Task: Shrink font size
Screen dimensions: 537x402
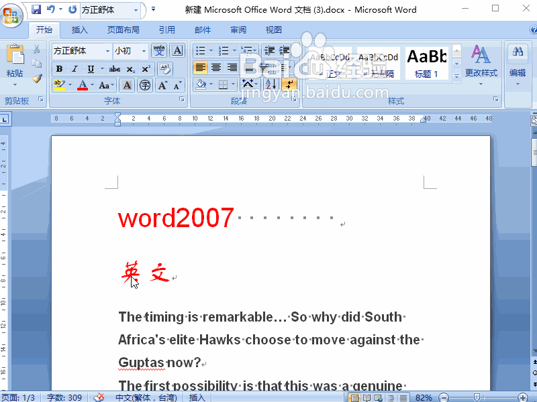Action: pyautogui.click(x=177, y=85)
